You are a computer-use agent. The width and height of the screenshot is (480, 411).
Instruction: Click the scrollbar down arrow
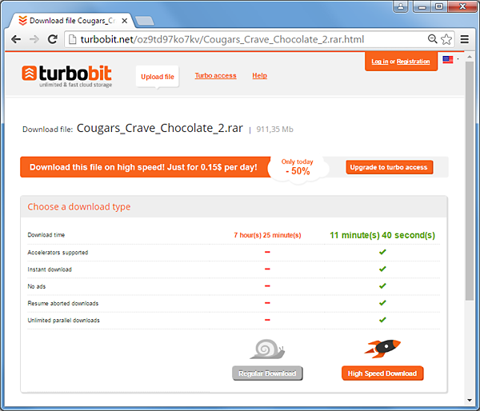coord(470,400)
